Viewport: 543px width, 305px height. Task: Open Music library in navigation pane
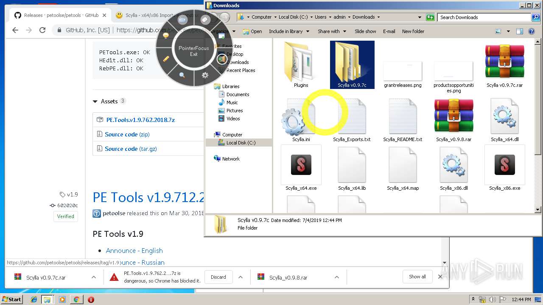tap(232, 103)
